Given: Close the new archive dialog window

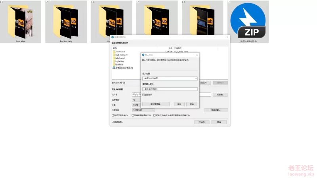Looking at the screenshot, I should tap(227, 37).
